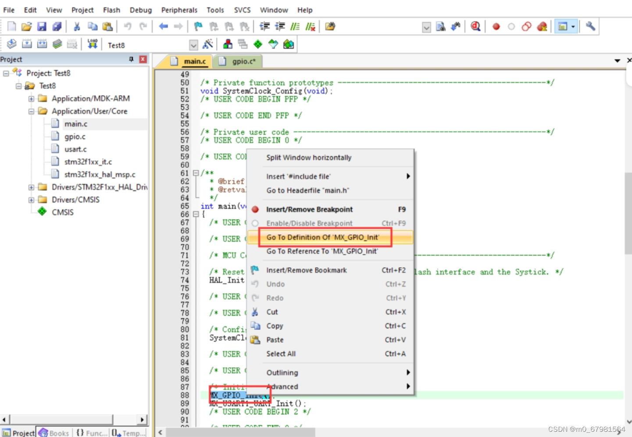This screenshot has width=632, height=437.
Task: Open the SVCS menu
Action: click(242, 10)
